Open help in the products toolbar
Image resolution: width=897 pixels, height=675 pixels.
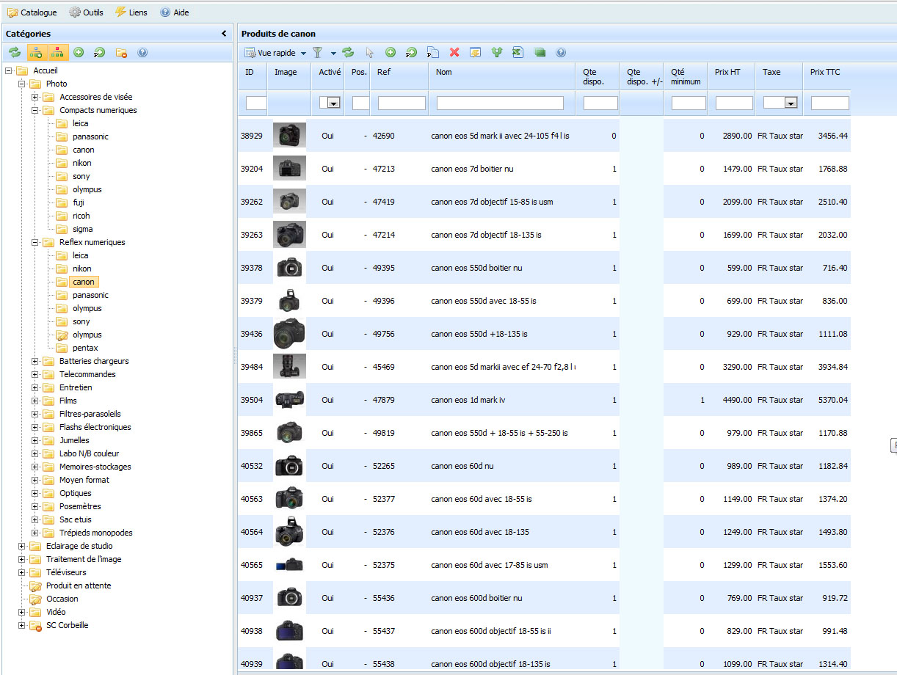(x=561, y=53)
